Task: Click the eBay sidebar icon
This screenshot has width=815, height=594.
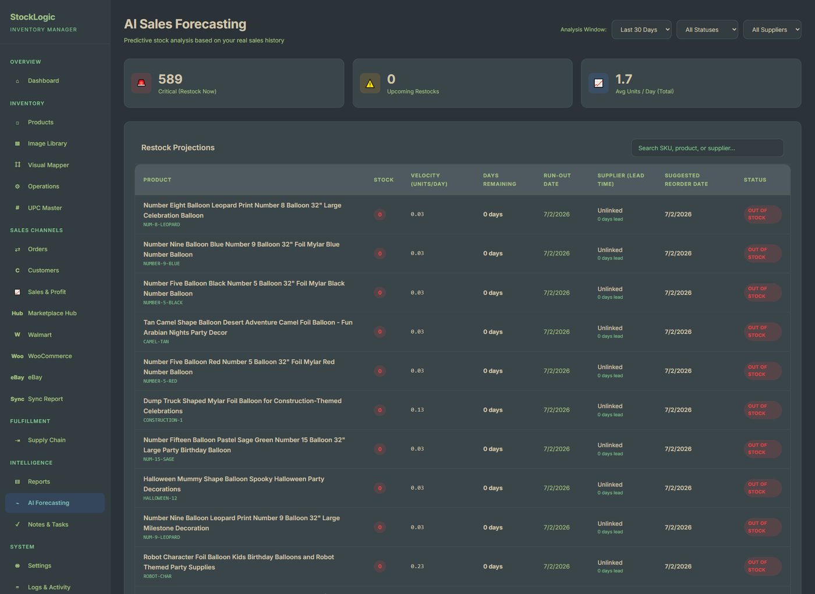Action: 17,378
